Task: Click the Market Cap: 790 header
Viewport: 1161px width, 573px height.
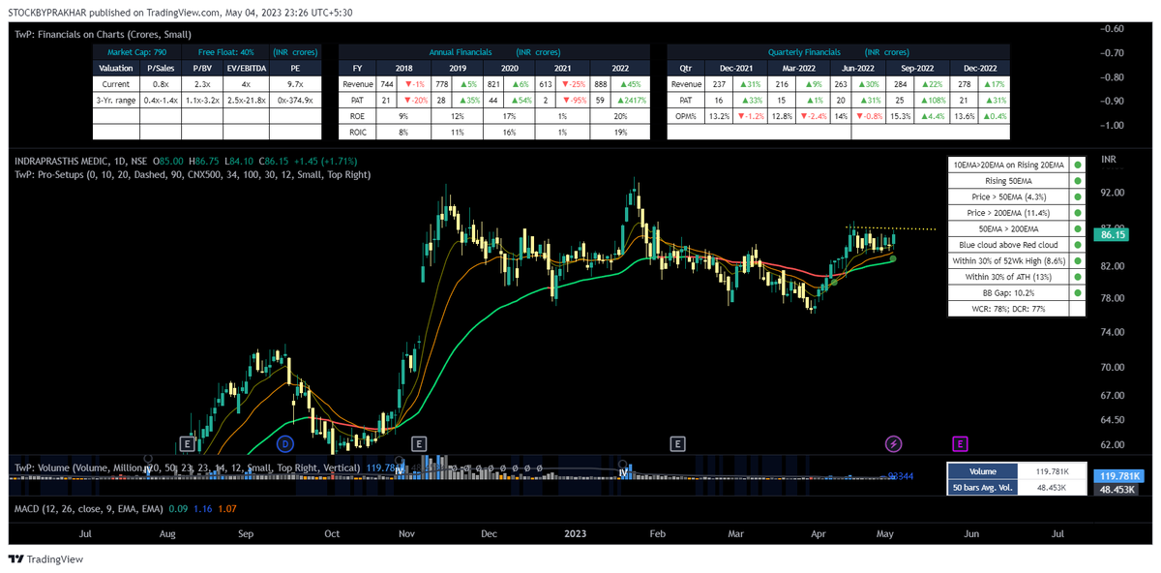Action: click(136, 52)
